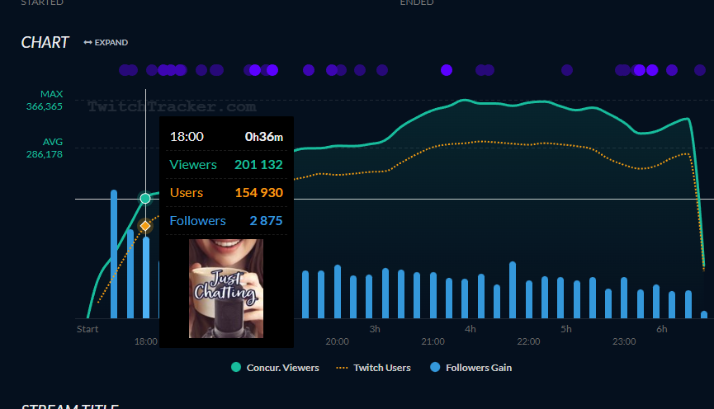Image resolution: width=714 pixels, height=409 pixels.
Task: Click the Users 154 930 tooltip row
Action: 226,193
